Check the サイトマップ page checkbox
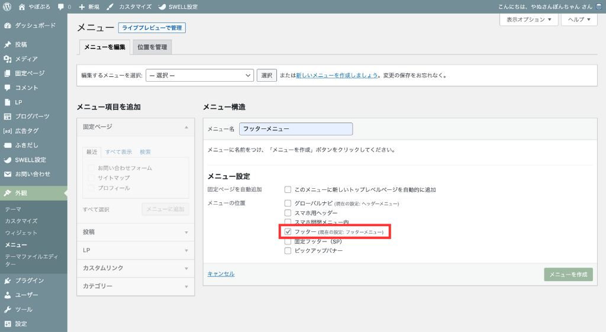The height and width of the screenshot is (332, 606). 91,178
